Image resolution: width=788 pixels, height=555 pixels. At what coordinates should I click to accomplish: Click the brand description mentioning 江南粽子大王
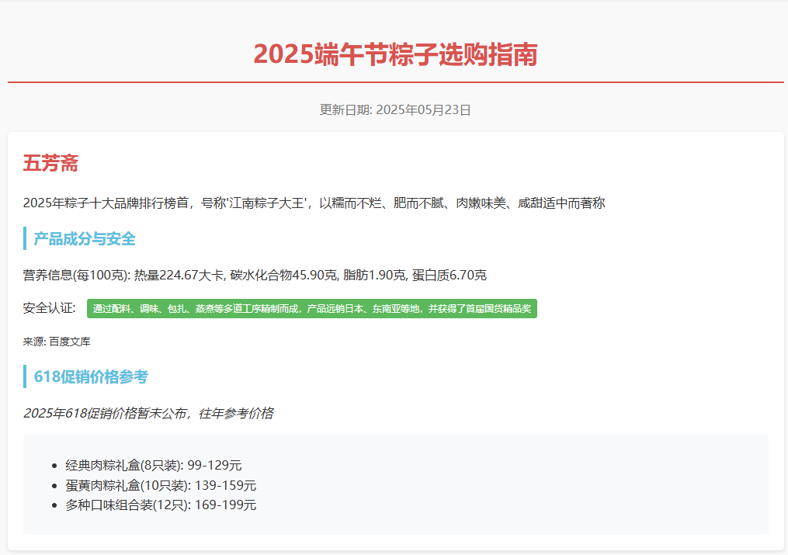click(x=314, y=203)
